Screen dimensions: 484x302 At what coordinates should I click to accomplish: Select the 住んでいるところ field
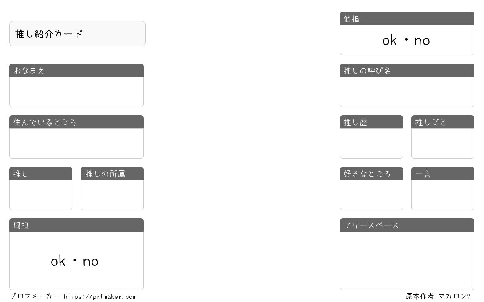[76, 143]
